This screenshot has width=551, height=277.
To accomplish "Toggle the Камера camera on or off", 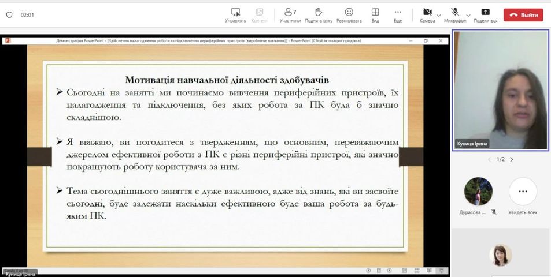I will 427,16.
